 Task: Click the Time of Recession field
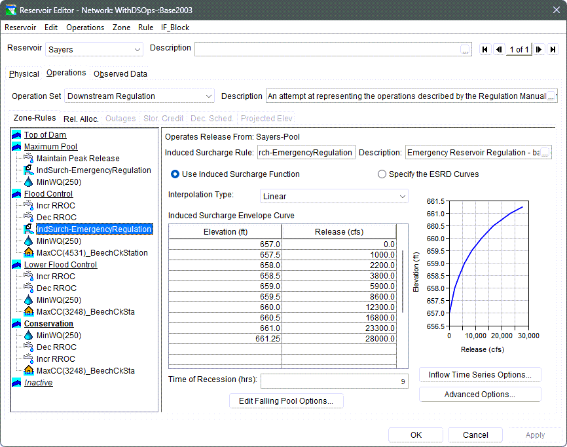334,381
